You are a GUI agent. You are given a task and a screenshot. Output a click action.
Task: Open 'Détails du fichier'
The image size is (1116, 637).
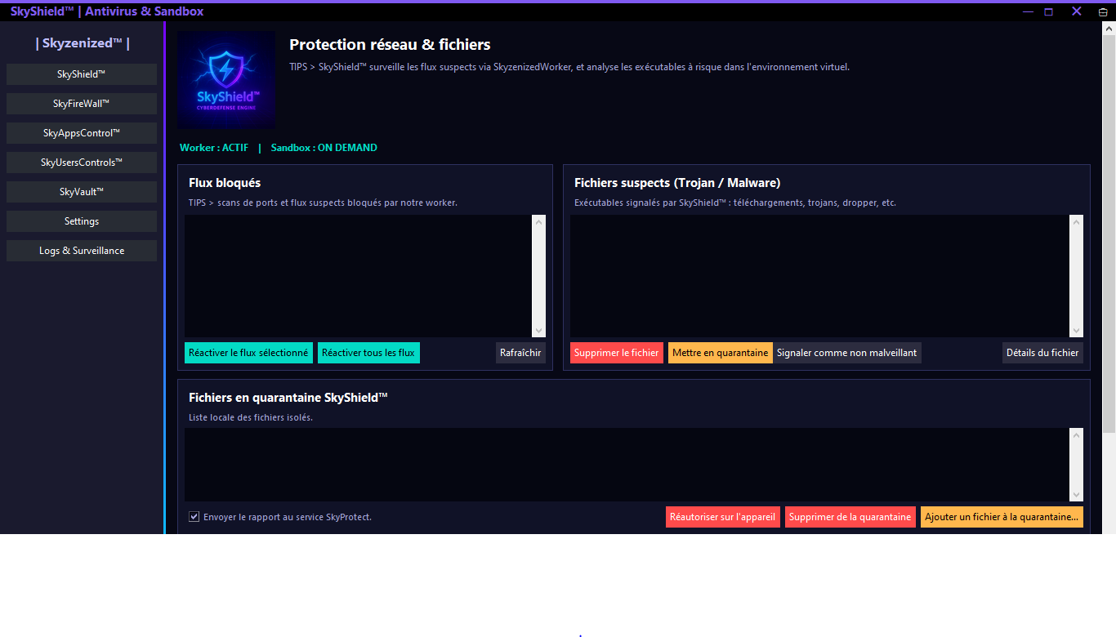coord(1042,353)
